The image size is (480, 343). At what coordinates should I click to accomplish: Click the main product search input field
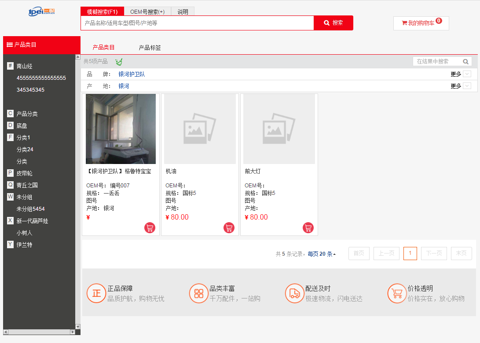197,23
